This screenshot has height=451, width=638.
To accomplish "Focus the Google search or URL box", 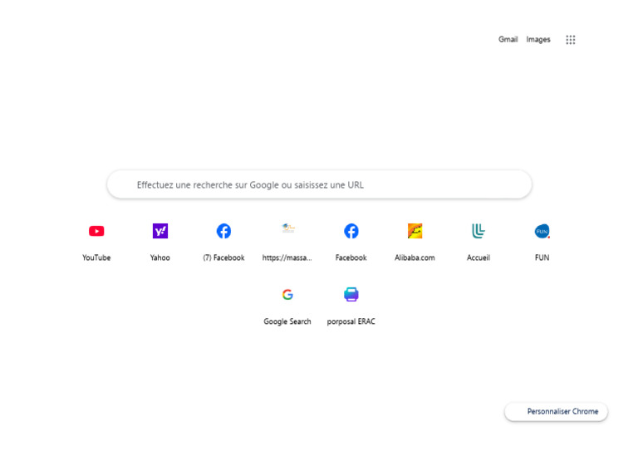I will 319,185.
